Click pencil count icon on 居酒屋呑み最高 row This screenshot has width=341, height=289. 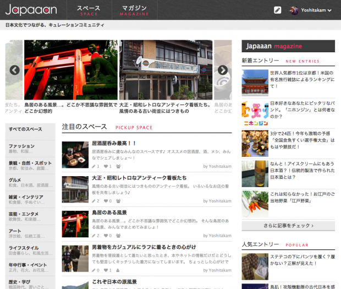[x=94, y=166]
